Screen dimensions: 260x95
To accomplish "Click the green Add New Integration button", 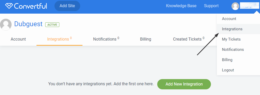I will [x=184, y=84].
